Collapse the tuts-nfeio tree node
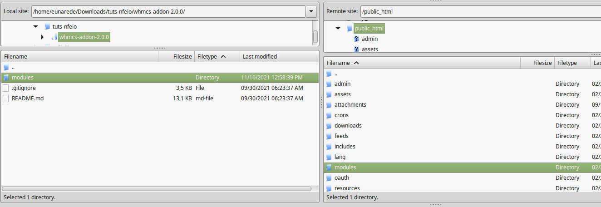 [x=36, y=27]
